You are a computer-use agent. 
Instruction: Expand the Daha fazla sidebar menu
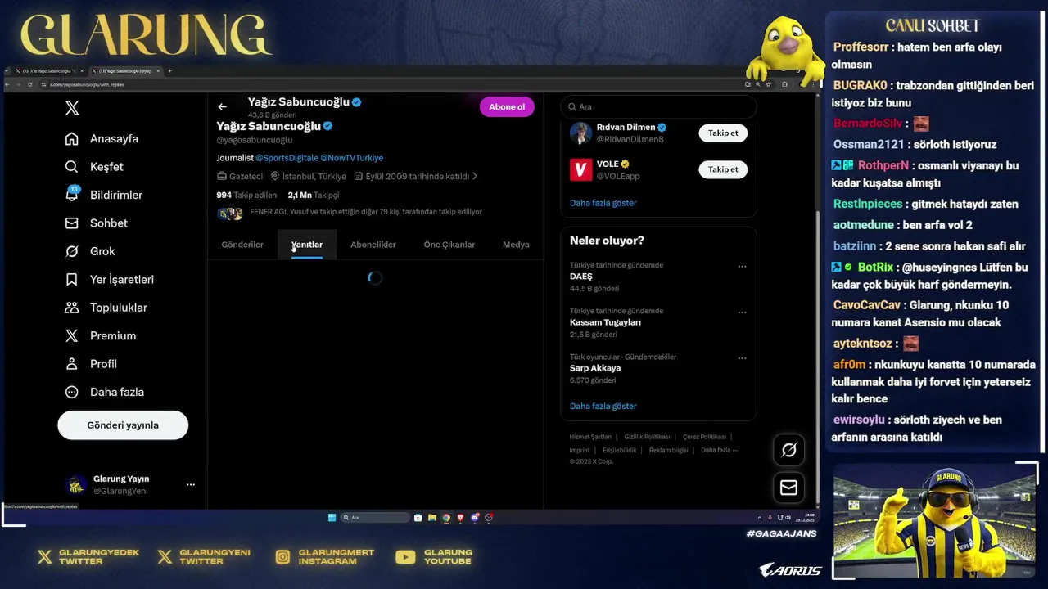pyautogui.click(x=105, y=392)
